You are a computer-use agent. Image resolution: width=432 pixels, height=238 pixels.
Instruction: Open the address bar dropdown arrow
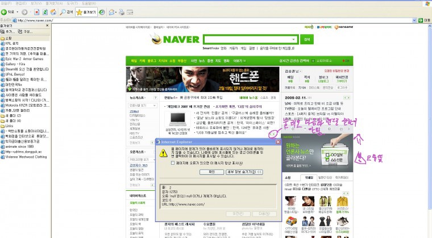tap(414, 20)
